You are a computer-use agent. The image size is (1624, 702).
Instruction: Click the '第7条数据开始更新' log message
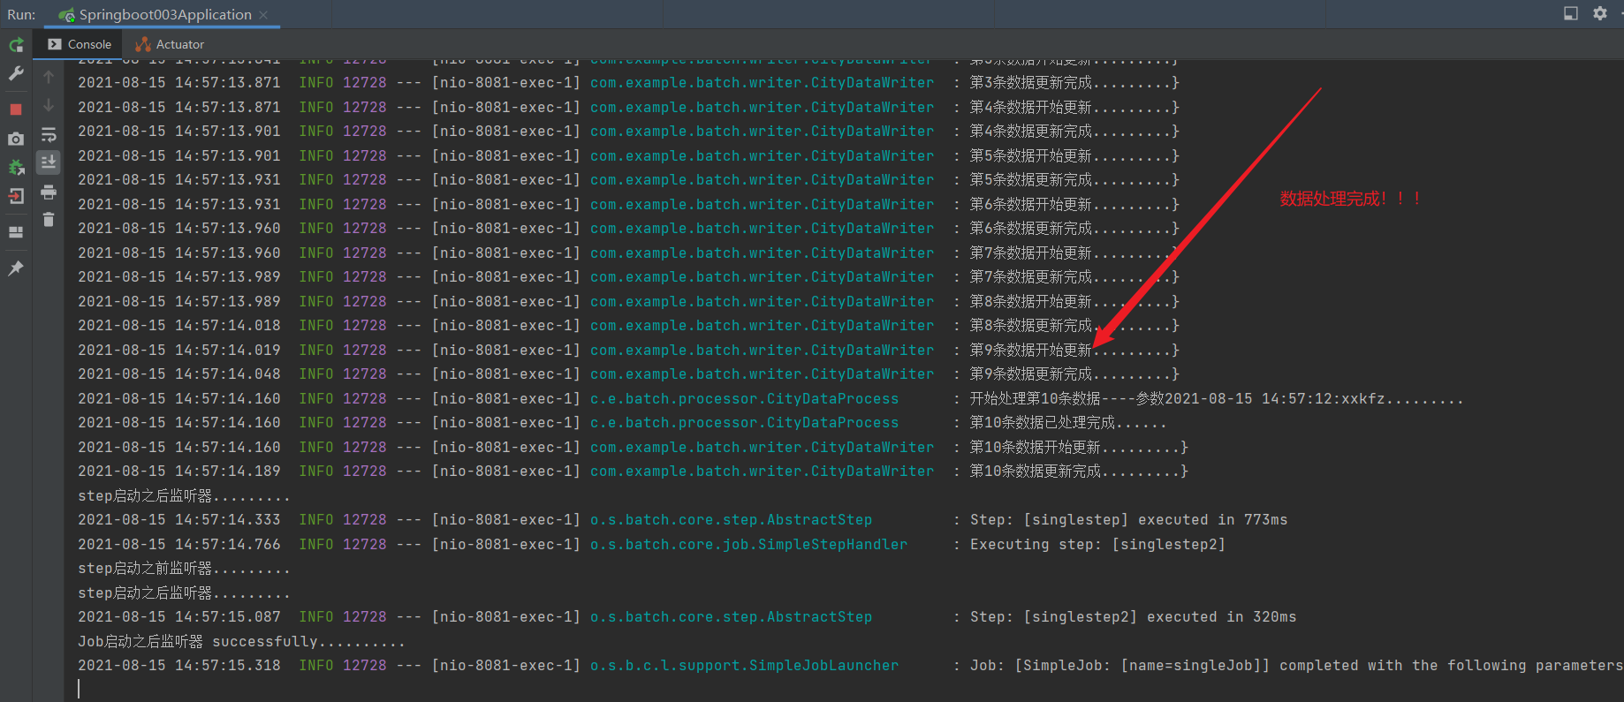pos(1074,253)
